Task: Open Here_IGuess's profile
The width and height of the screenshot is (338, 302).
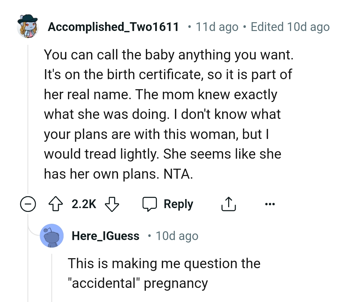Action: coord(105,236)
